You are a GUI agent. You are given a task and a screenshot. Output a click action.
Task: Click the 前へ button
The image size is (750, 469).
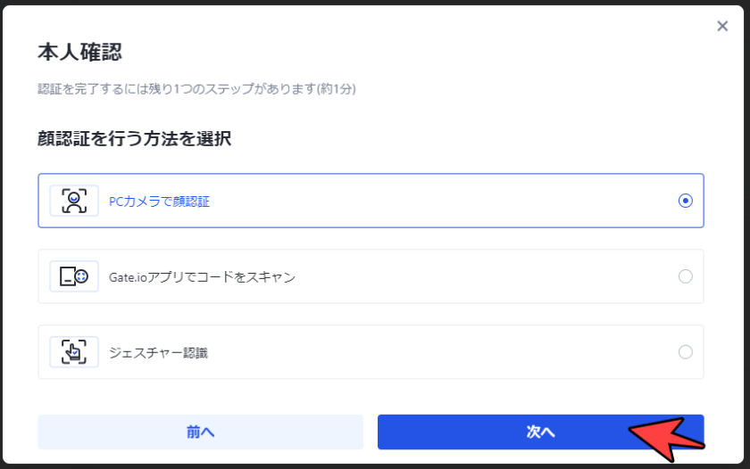pos(200,432)
